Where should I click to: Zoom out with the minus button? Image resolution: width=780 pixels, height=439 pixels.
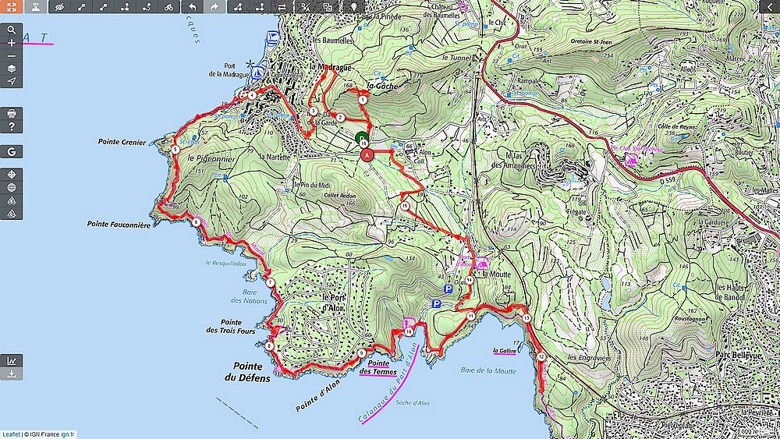click(x=12, y=55)
